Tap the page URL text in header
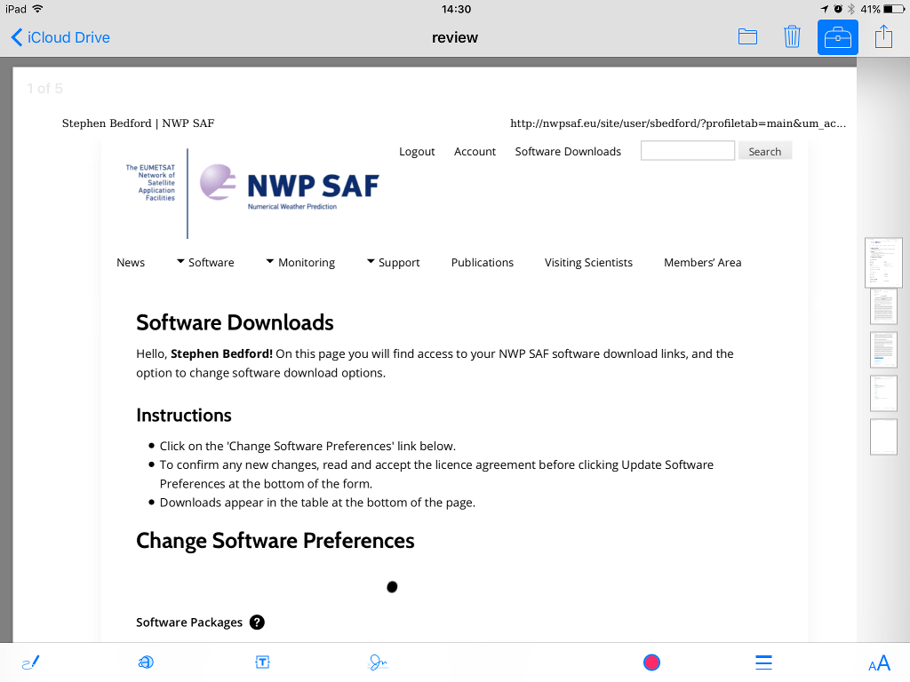This screenshot has width=910, height=682. tap(678, 123)
